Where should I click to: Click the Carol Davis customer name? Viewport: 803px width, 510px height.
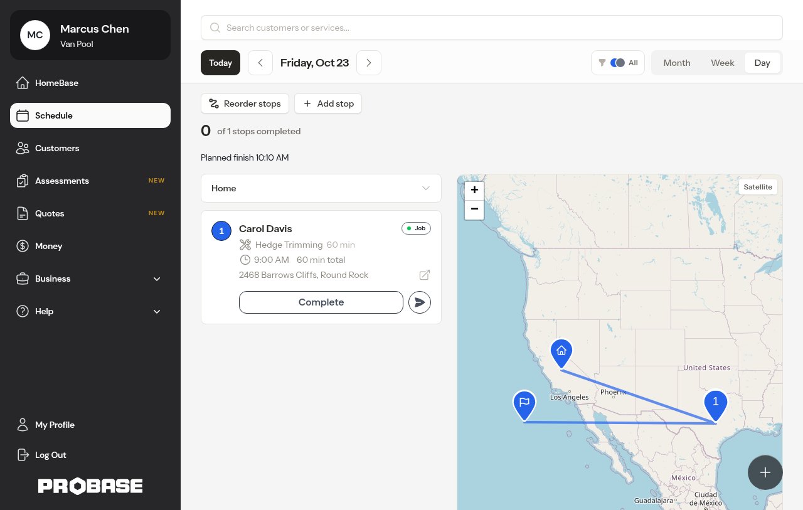point(265,229)
